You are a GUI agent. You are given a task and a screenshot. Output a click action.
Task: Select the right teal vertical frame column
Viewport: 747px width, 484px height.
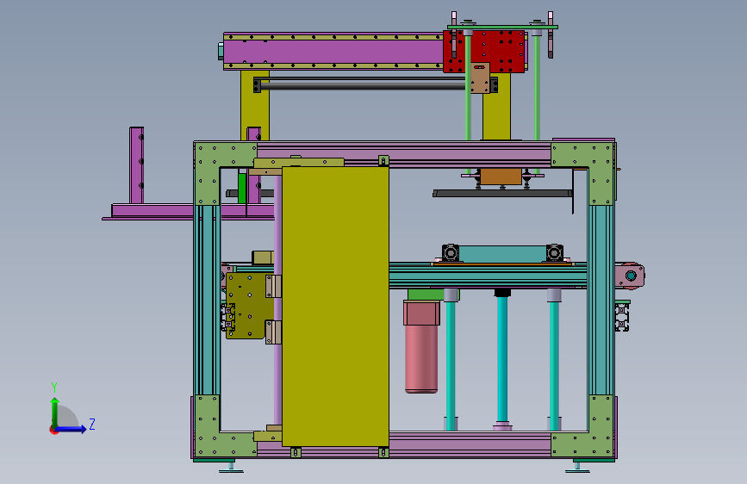pyautogui.click(x=601, y=300)
